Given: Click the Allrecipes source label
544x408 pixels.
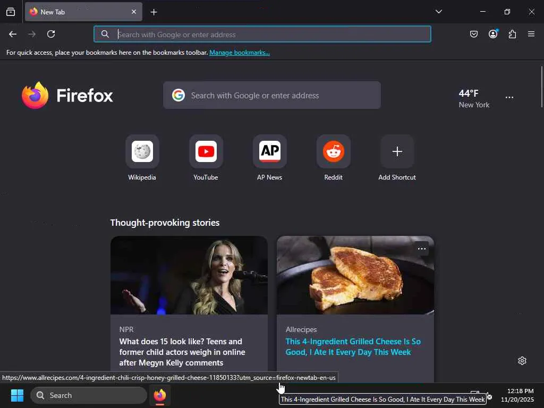Looking at the screenshot, I should pos(301,329).
